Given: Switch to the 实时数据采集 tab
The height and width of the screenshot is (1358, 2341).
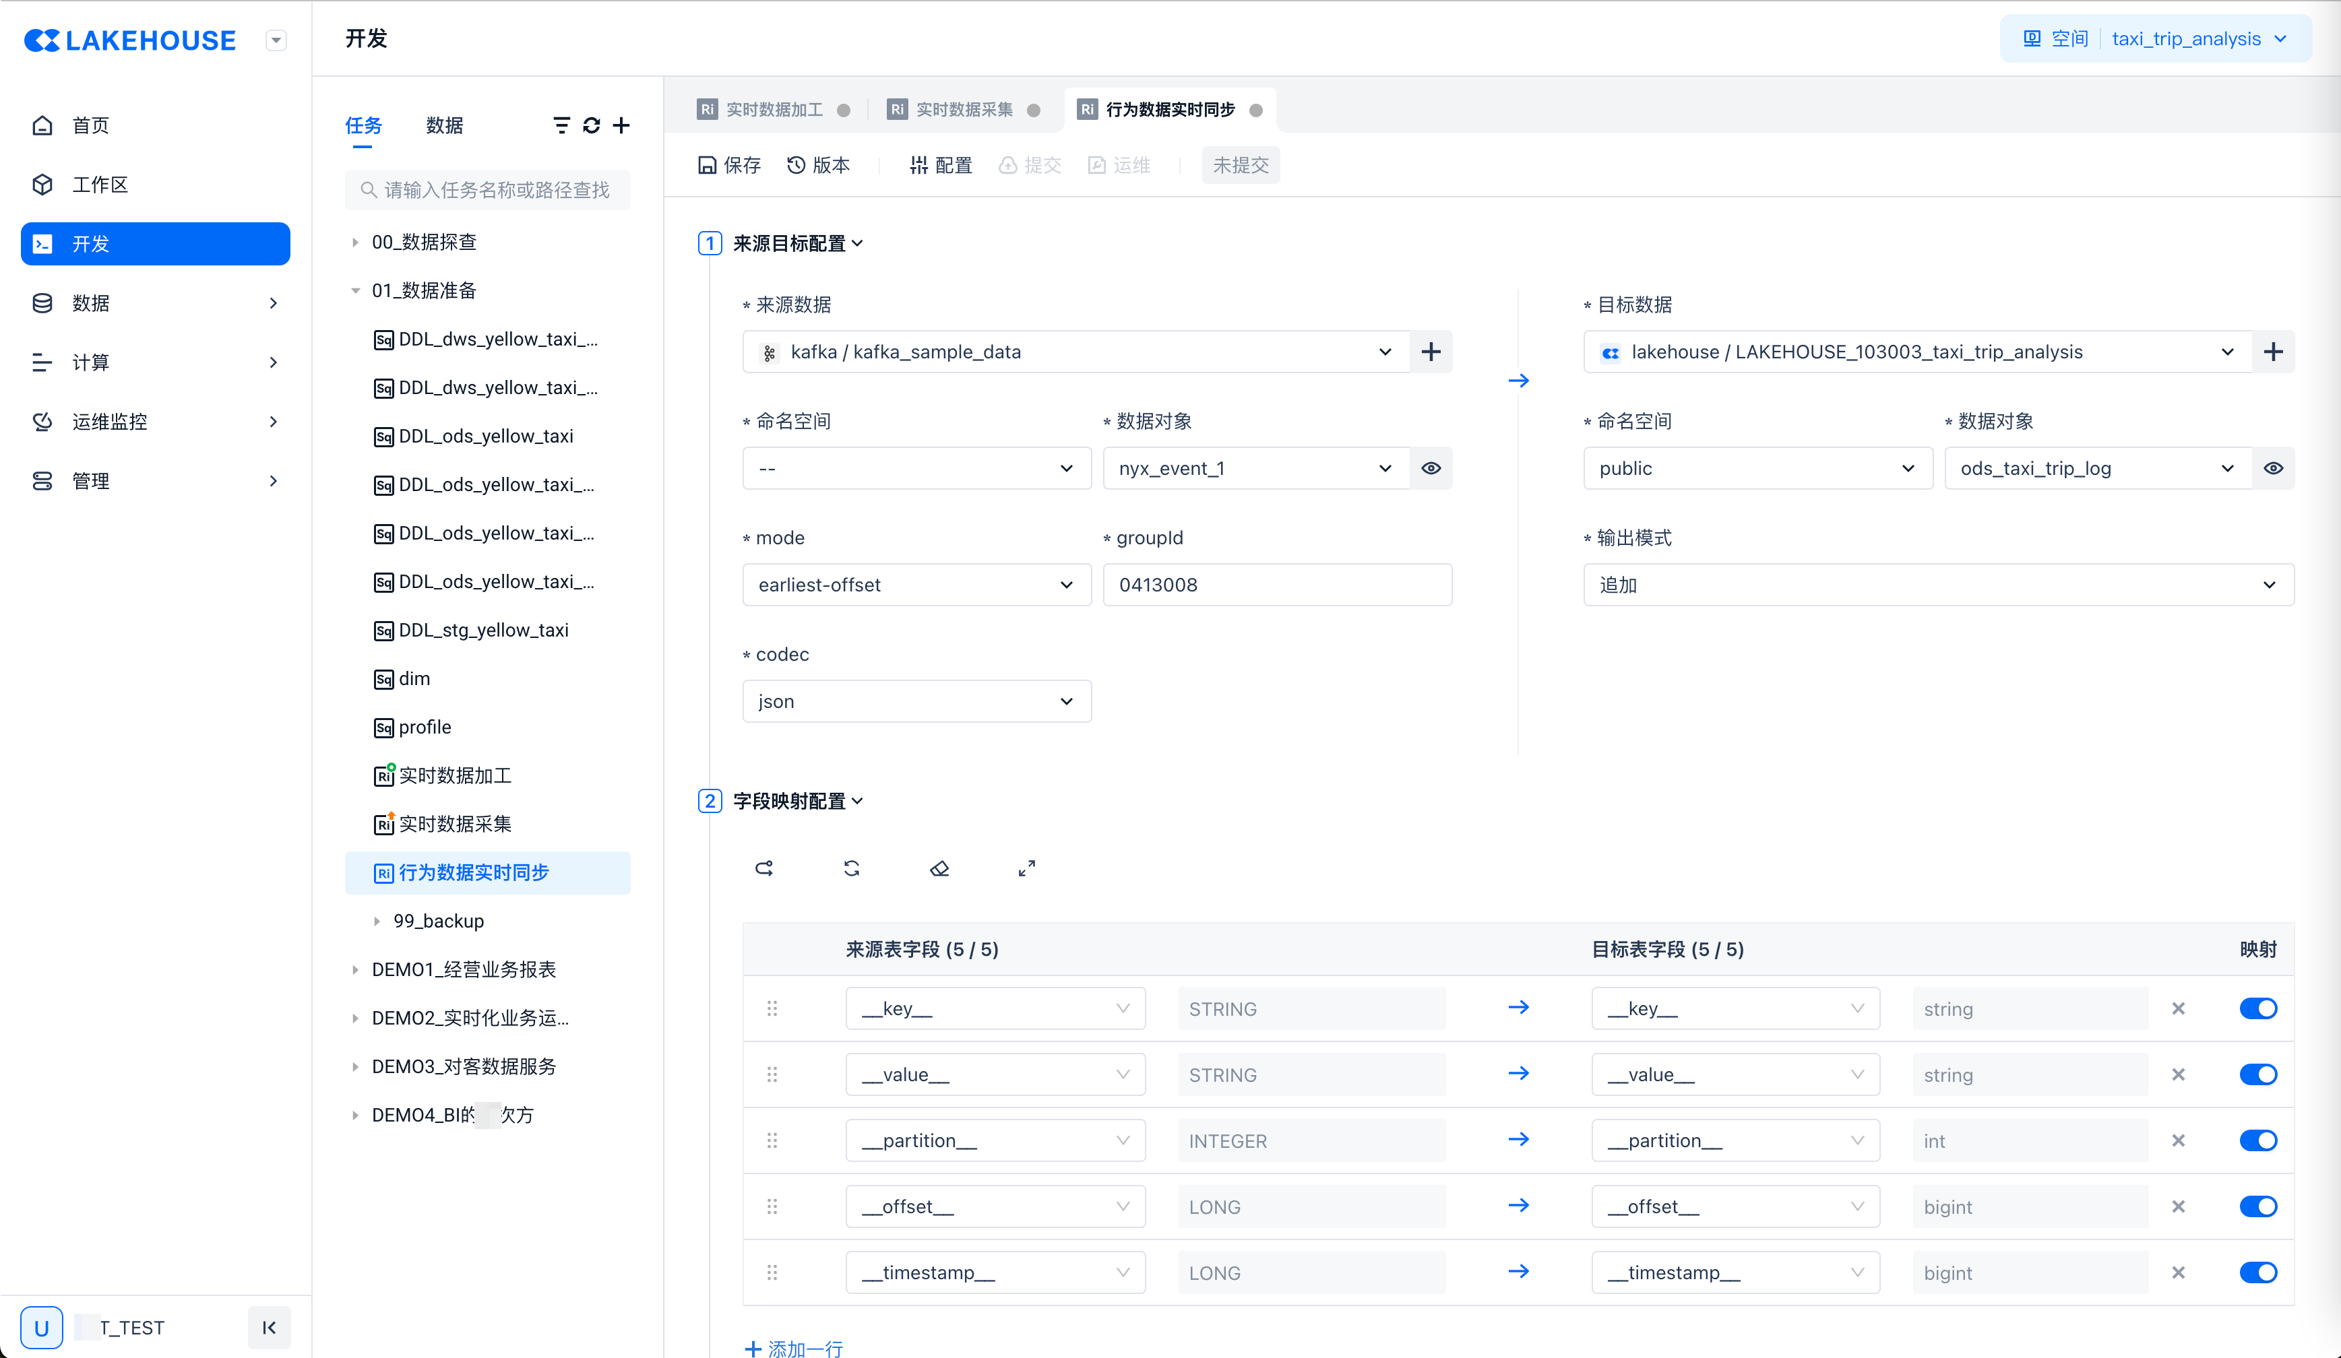Looking at the screenshot, I should (x=964, y=110).
